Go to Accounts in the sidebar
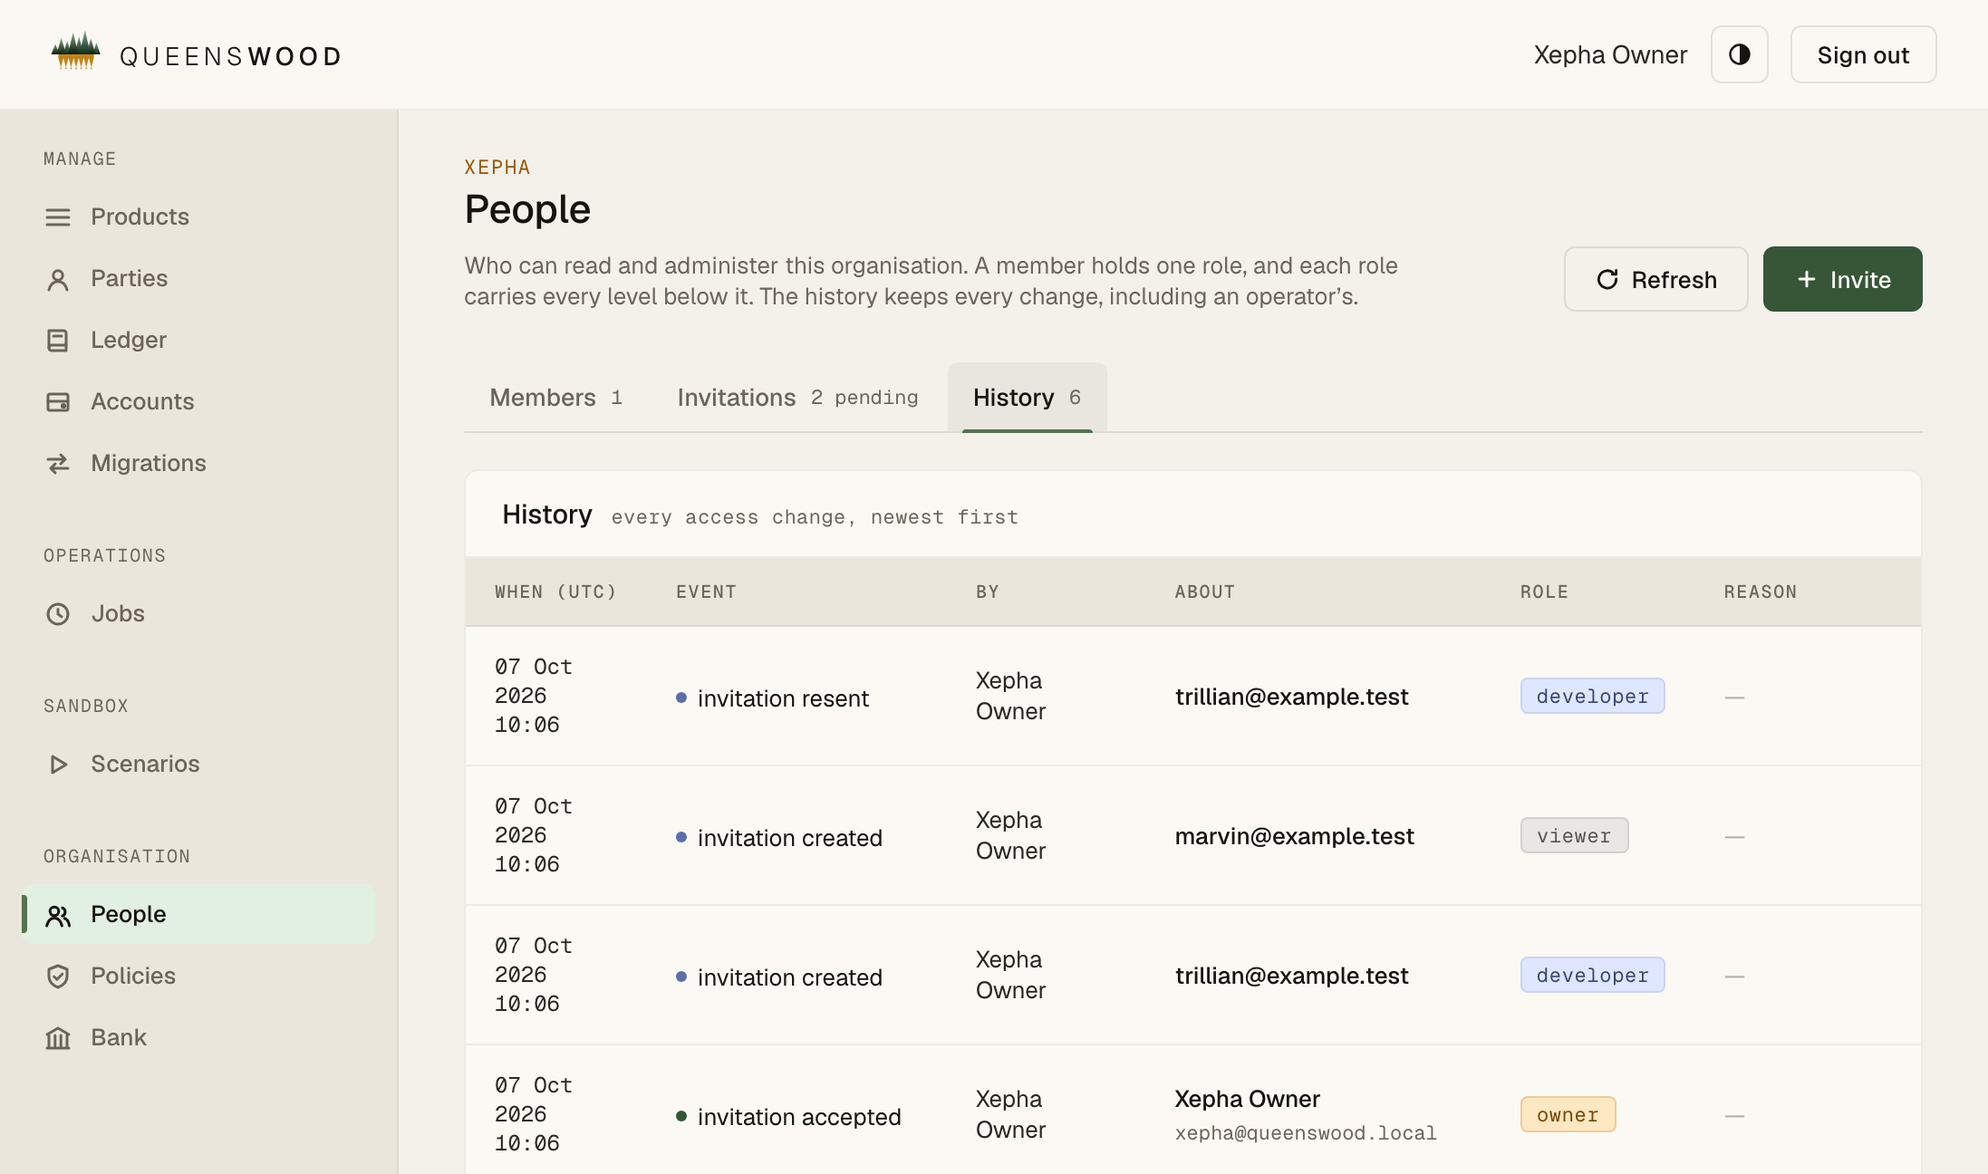The width and height of the screenshot is (1988, 1174). 198,401
